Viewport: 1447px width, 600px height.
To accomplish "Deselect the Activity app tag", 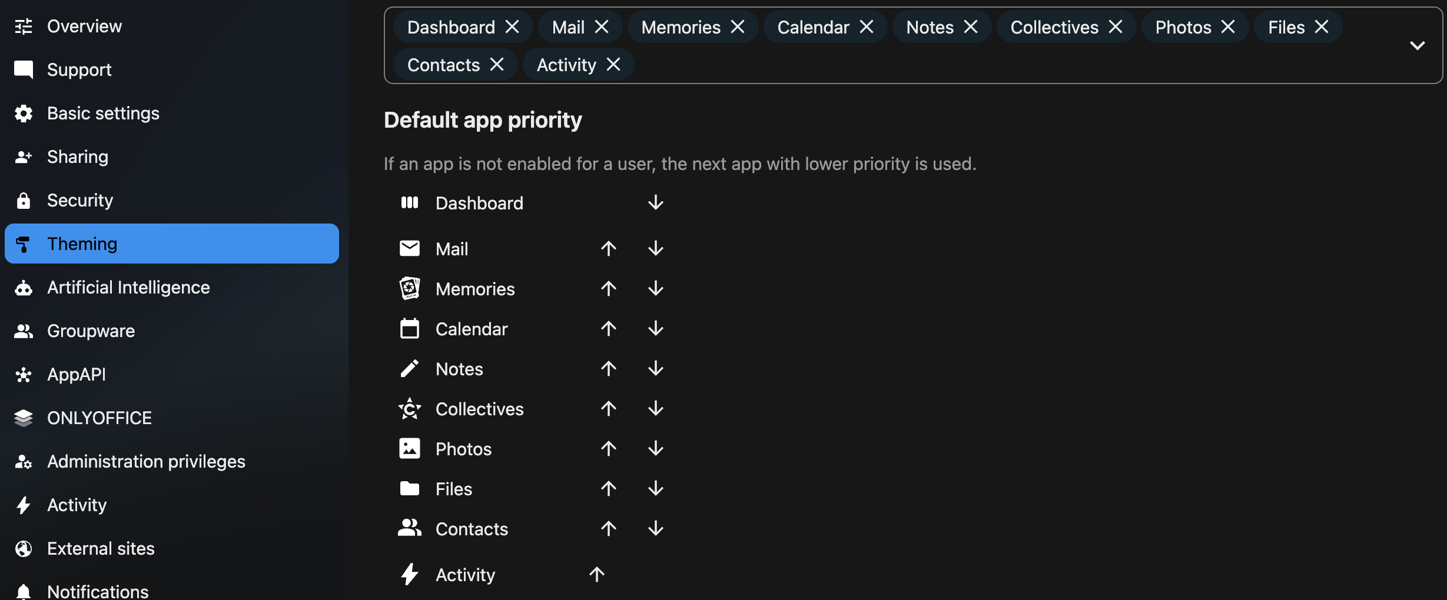I will click(x=613, y=65).
